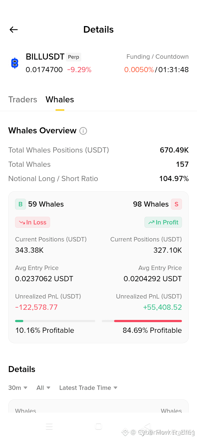197x439 pixels.
Task: Switch to the Traders tab
Action: [x=23, y=99]
